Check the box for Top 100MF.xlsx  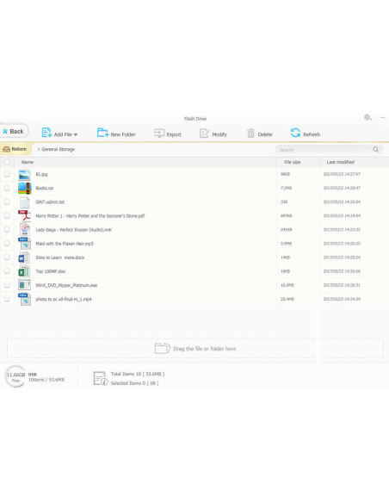pos(7,271)
